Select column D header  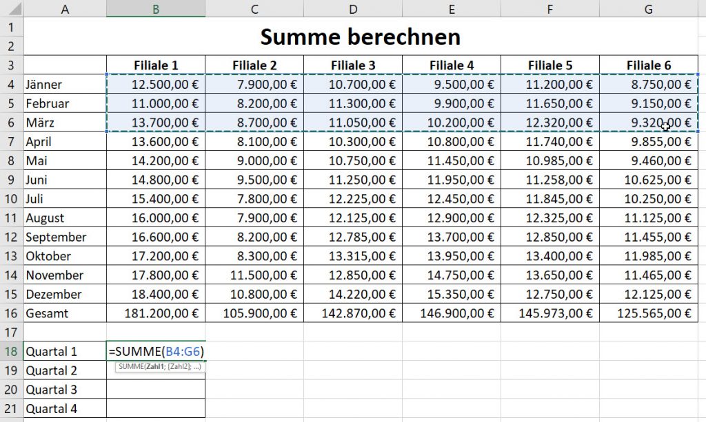[x=353, y=8]
